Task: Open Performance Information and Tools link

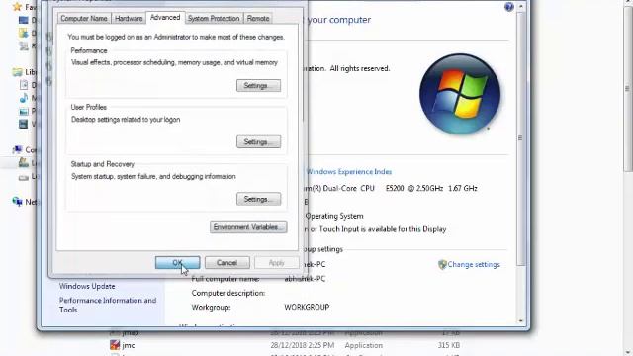Action: coord(108,305)
